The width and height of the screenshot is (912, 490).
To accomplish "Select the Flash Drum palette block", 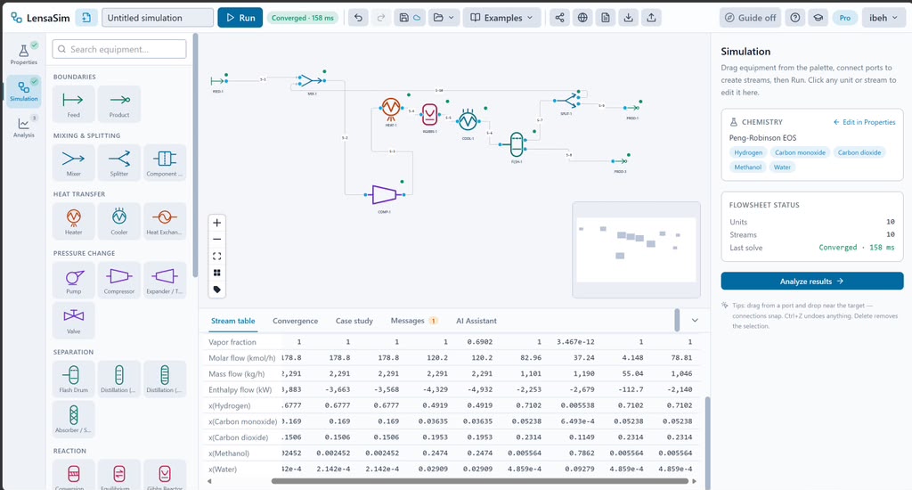I will tap(73, 379).
